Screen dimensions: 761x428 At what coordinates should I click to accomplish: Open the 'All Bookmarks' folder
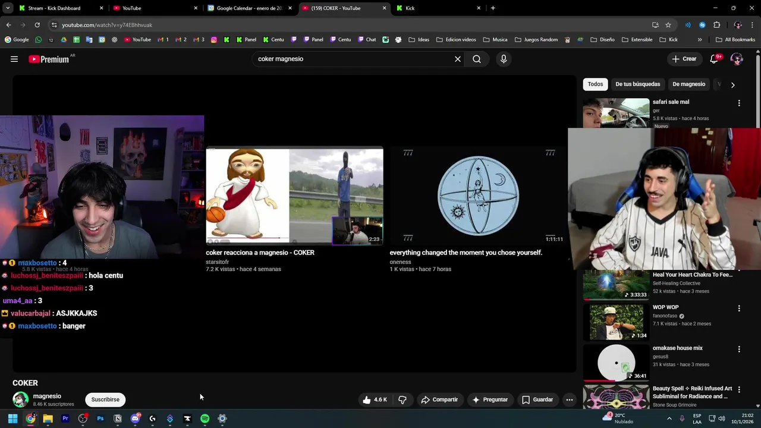(x=735, y=40)
